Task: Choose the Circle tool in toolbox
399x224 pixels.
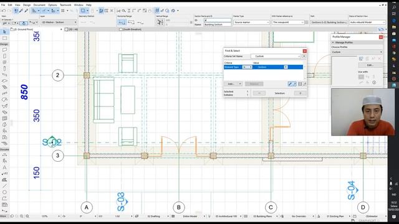Action: tap(4, 192)
